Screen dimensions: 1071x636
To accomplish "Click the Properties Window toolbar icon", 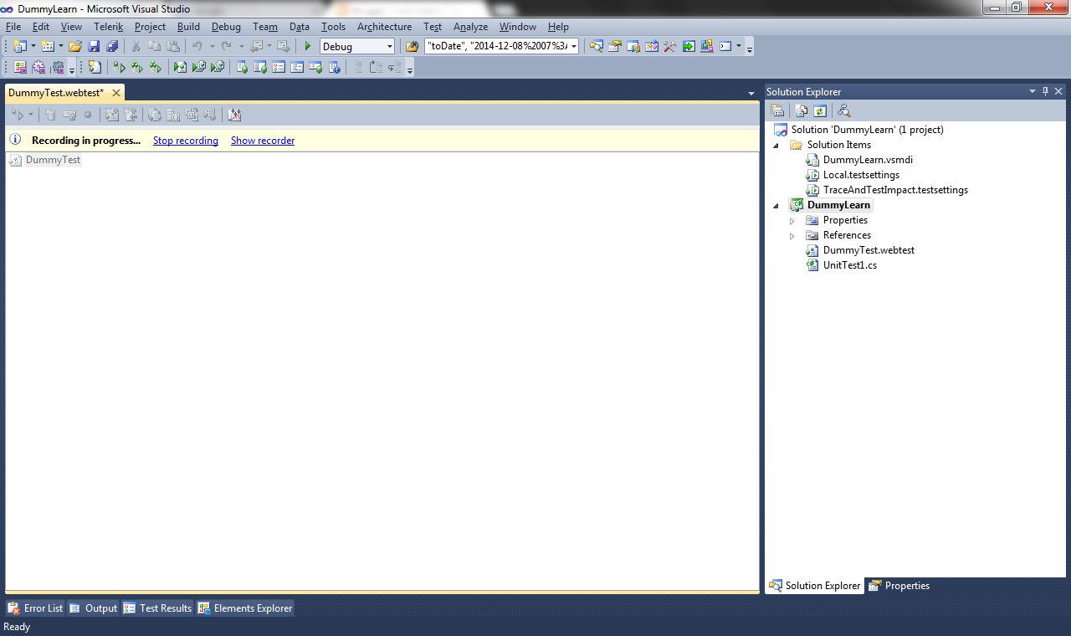I will [x=615, y=47].
